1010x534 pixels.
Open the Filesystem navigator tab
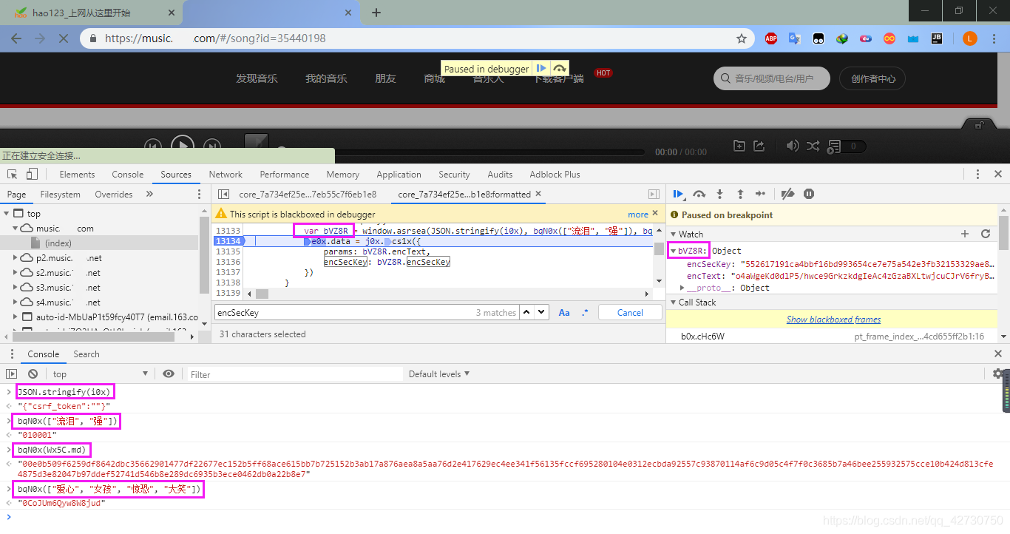[61, 195]
